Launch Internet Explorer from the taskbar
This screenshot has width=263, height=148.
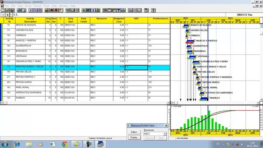tap(17, 144)
